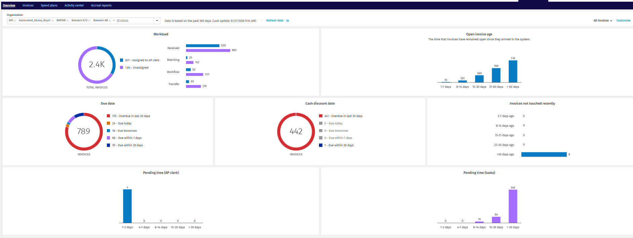Click the navy 1 - Due within 30 days swatch
Viewport: 633px width, 238px height.
pos(321,145)
